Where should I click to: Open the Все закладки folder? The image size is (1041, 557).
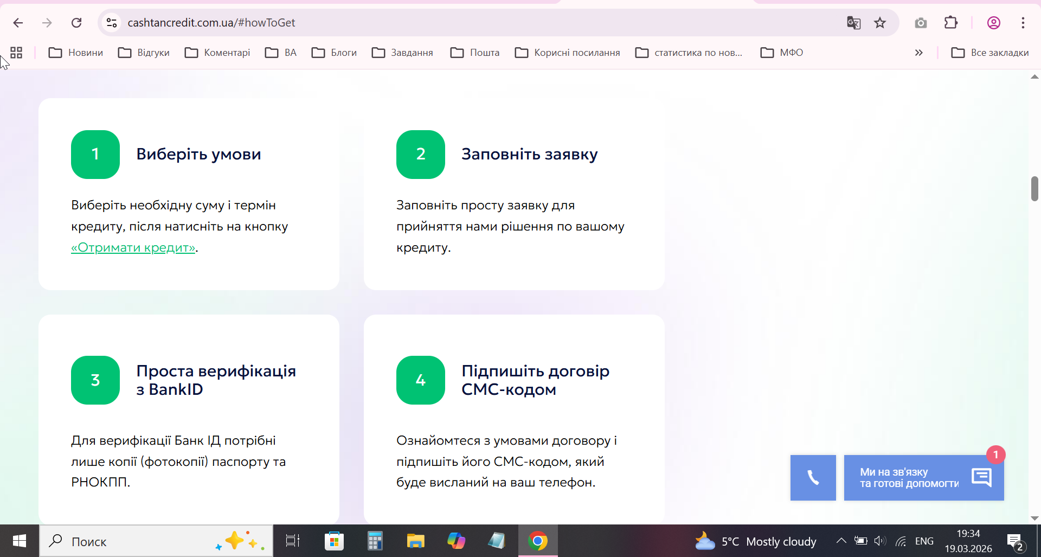[990, 53]
